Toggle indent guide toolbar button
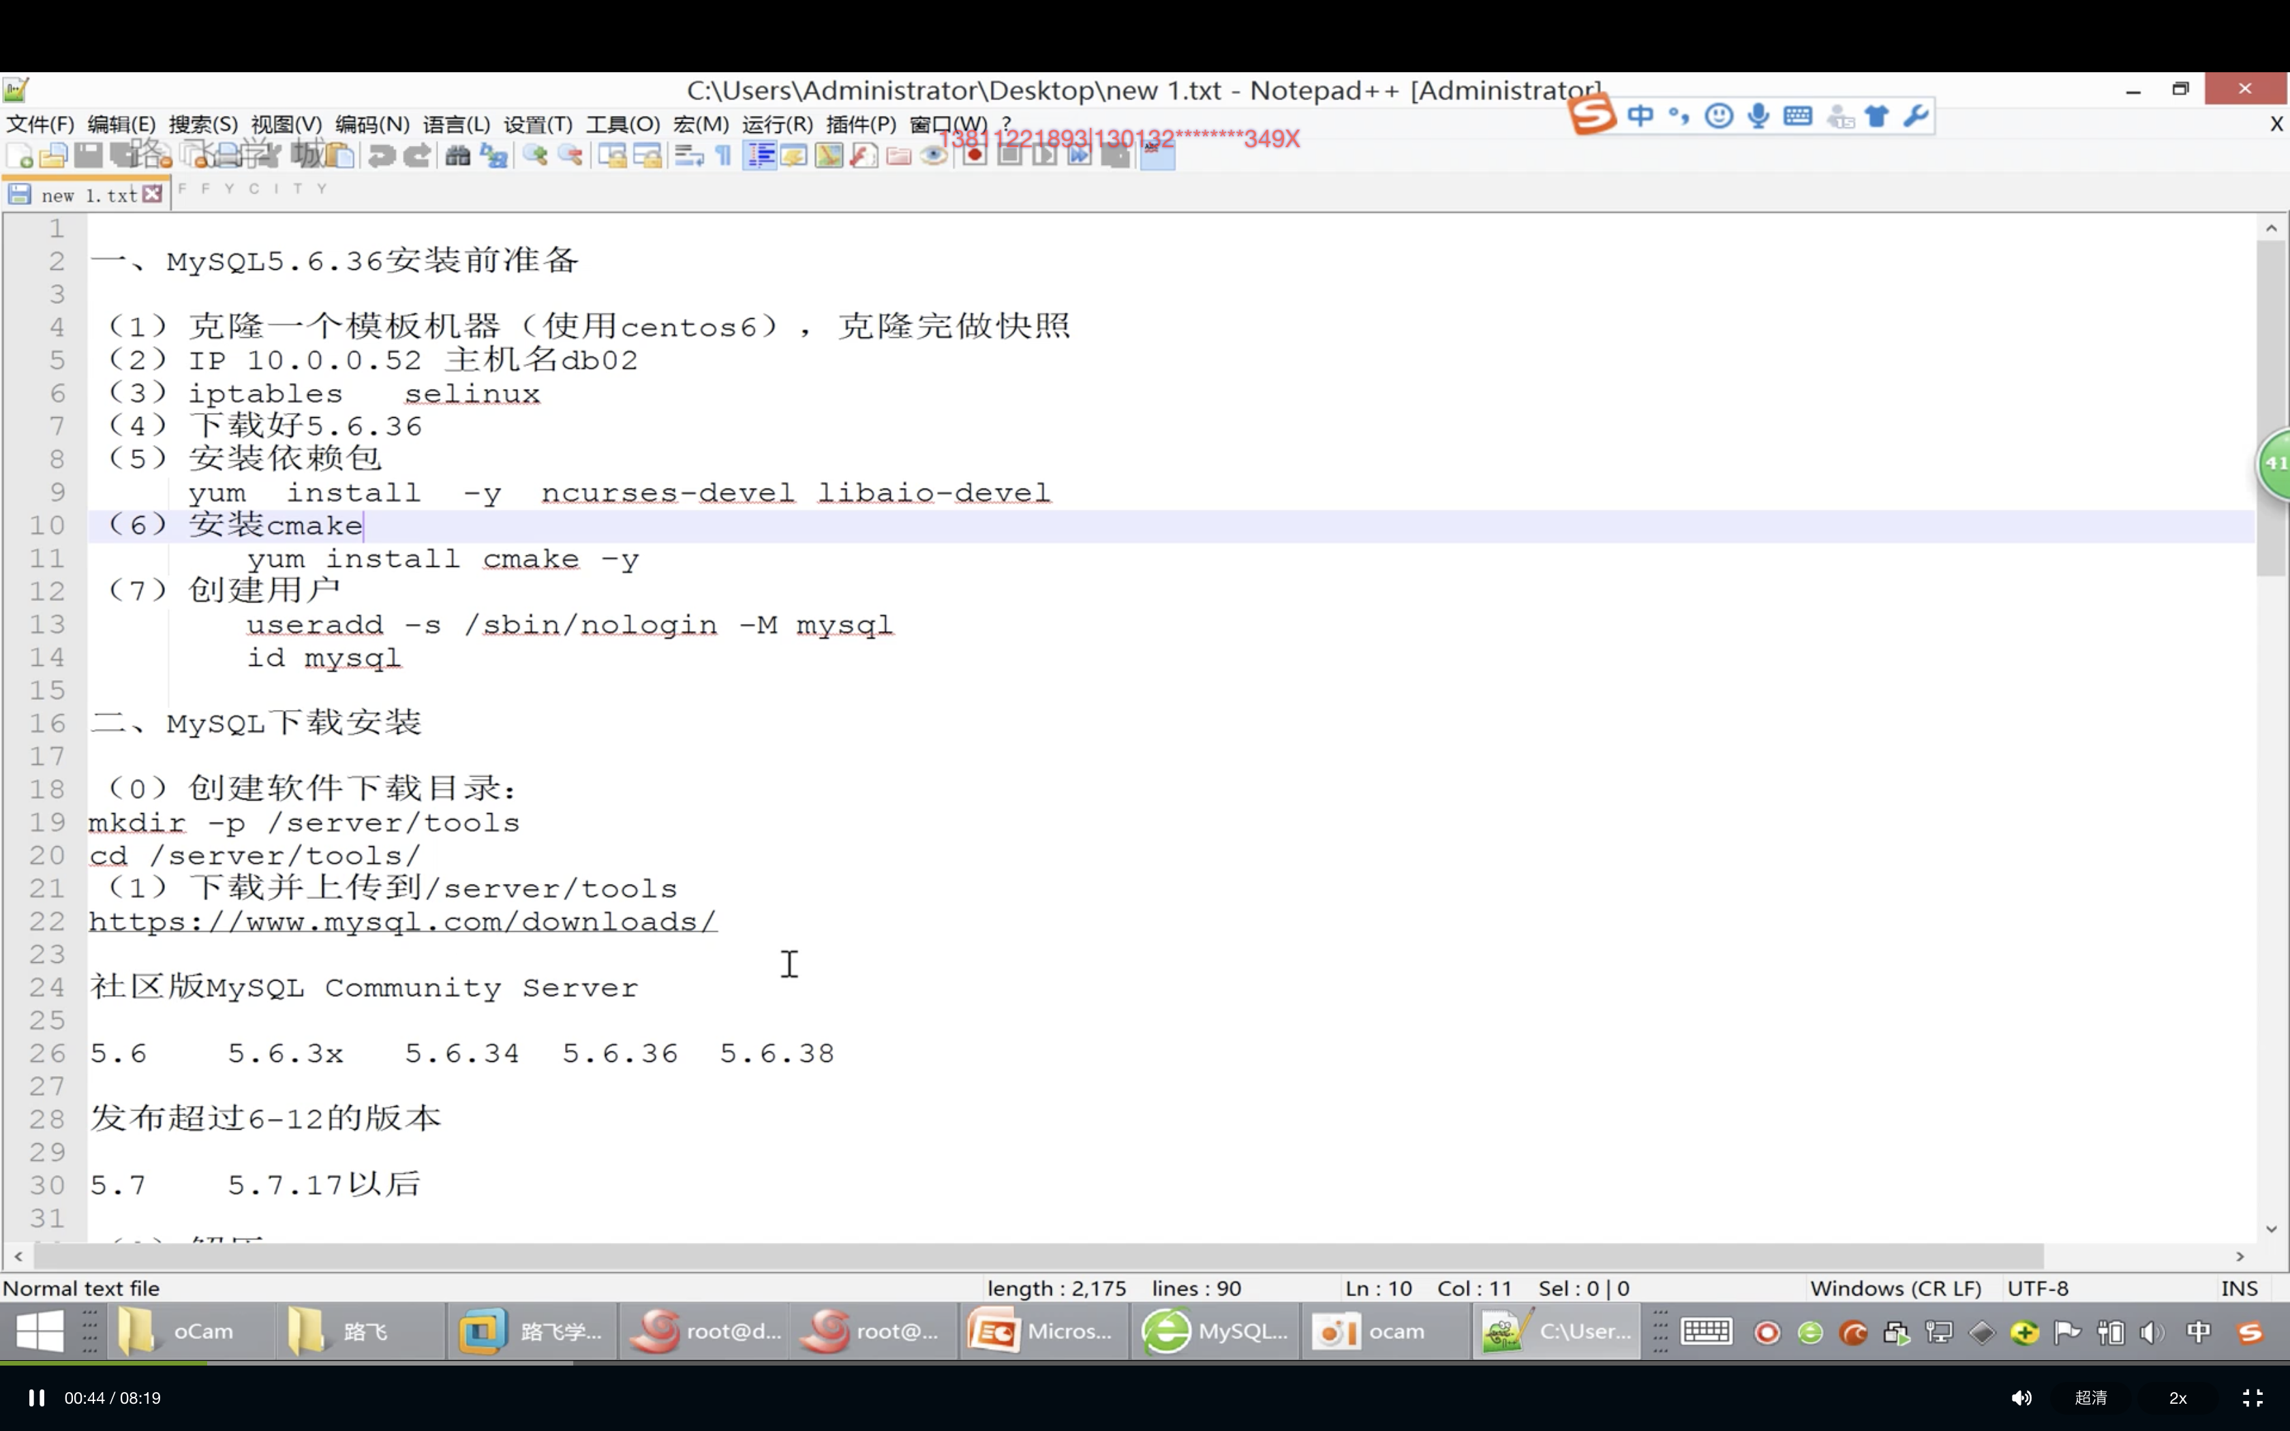The image size is (2290, 1431). (760, 156)
